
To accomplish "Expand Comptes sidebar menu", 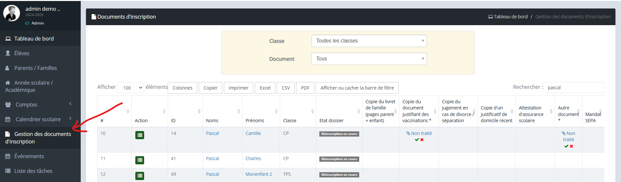I will [x=40, y=105].
